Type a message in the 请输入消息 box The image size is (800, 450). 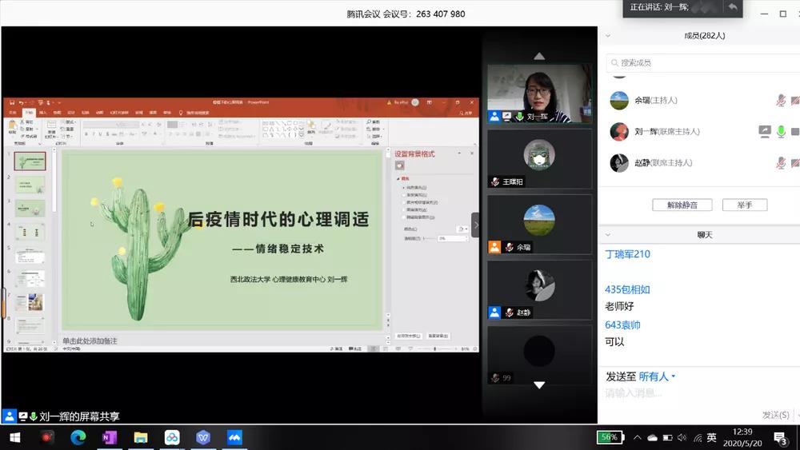[696, 393]
